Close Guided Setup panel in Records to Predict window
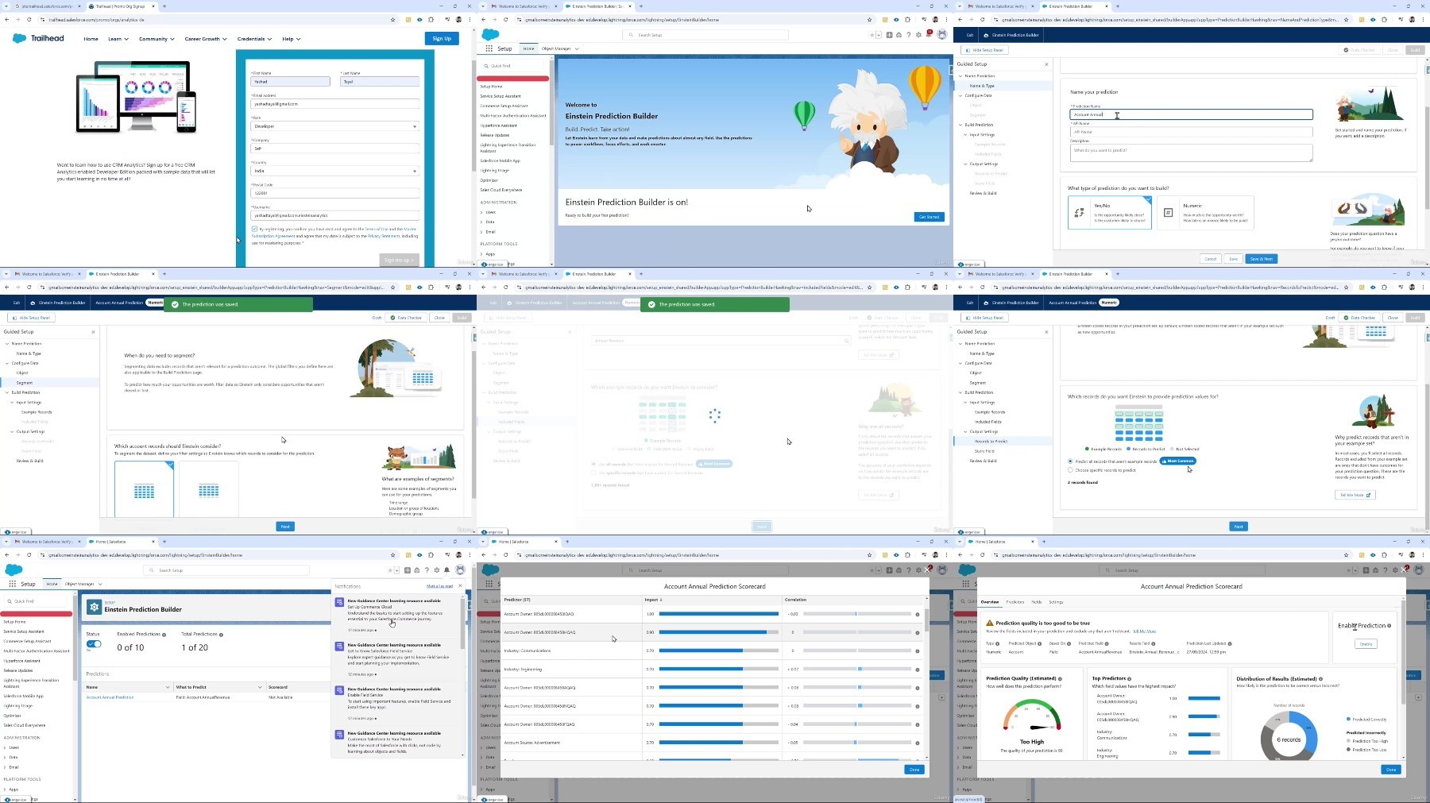This screenshot has width=1430, height=803. coord(1046,332)
